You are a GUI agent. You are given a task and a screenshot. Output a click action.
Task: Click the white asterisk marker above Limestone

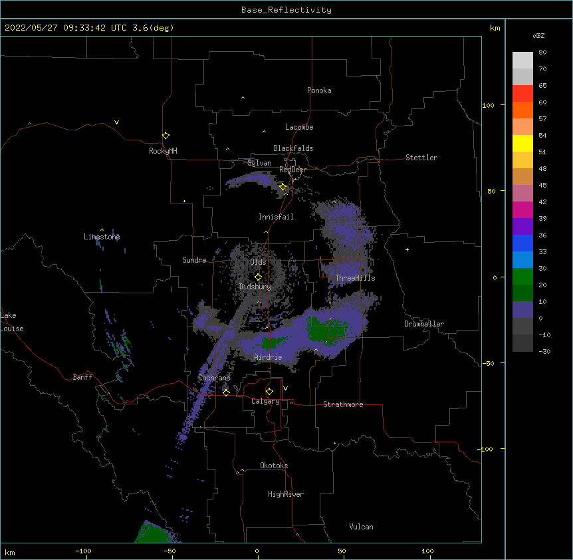(x=102, y=230)
